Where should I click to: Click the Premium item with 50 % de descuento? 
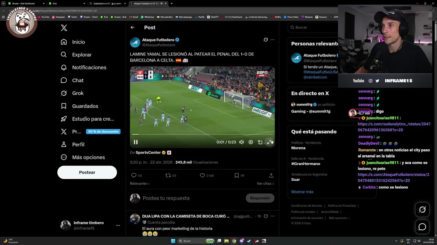90,132
